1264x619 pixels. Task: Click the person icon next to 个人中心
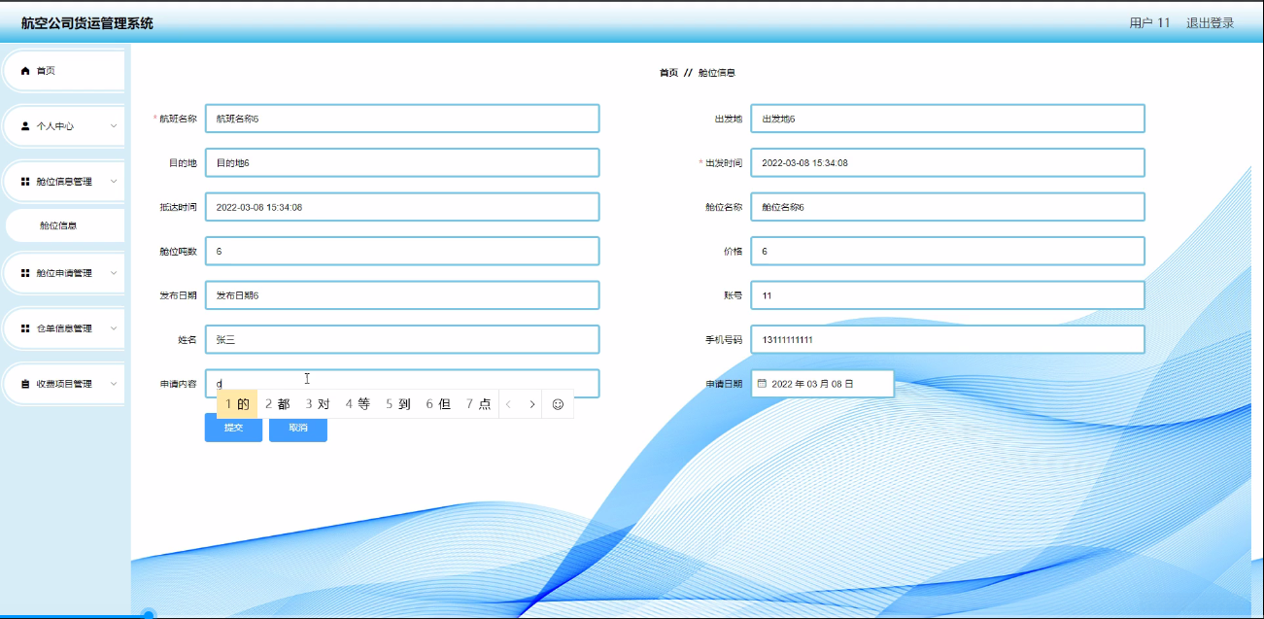coord(25,126)
